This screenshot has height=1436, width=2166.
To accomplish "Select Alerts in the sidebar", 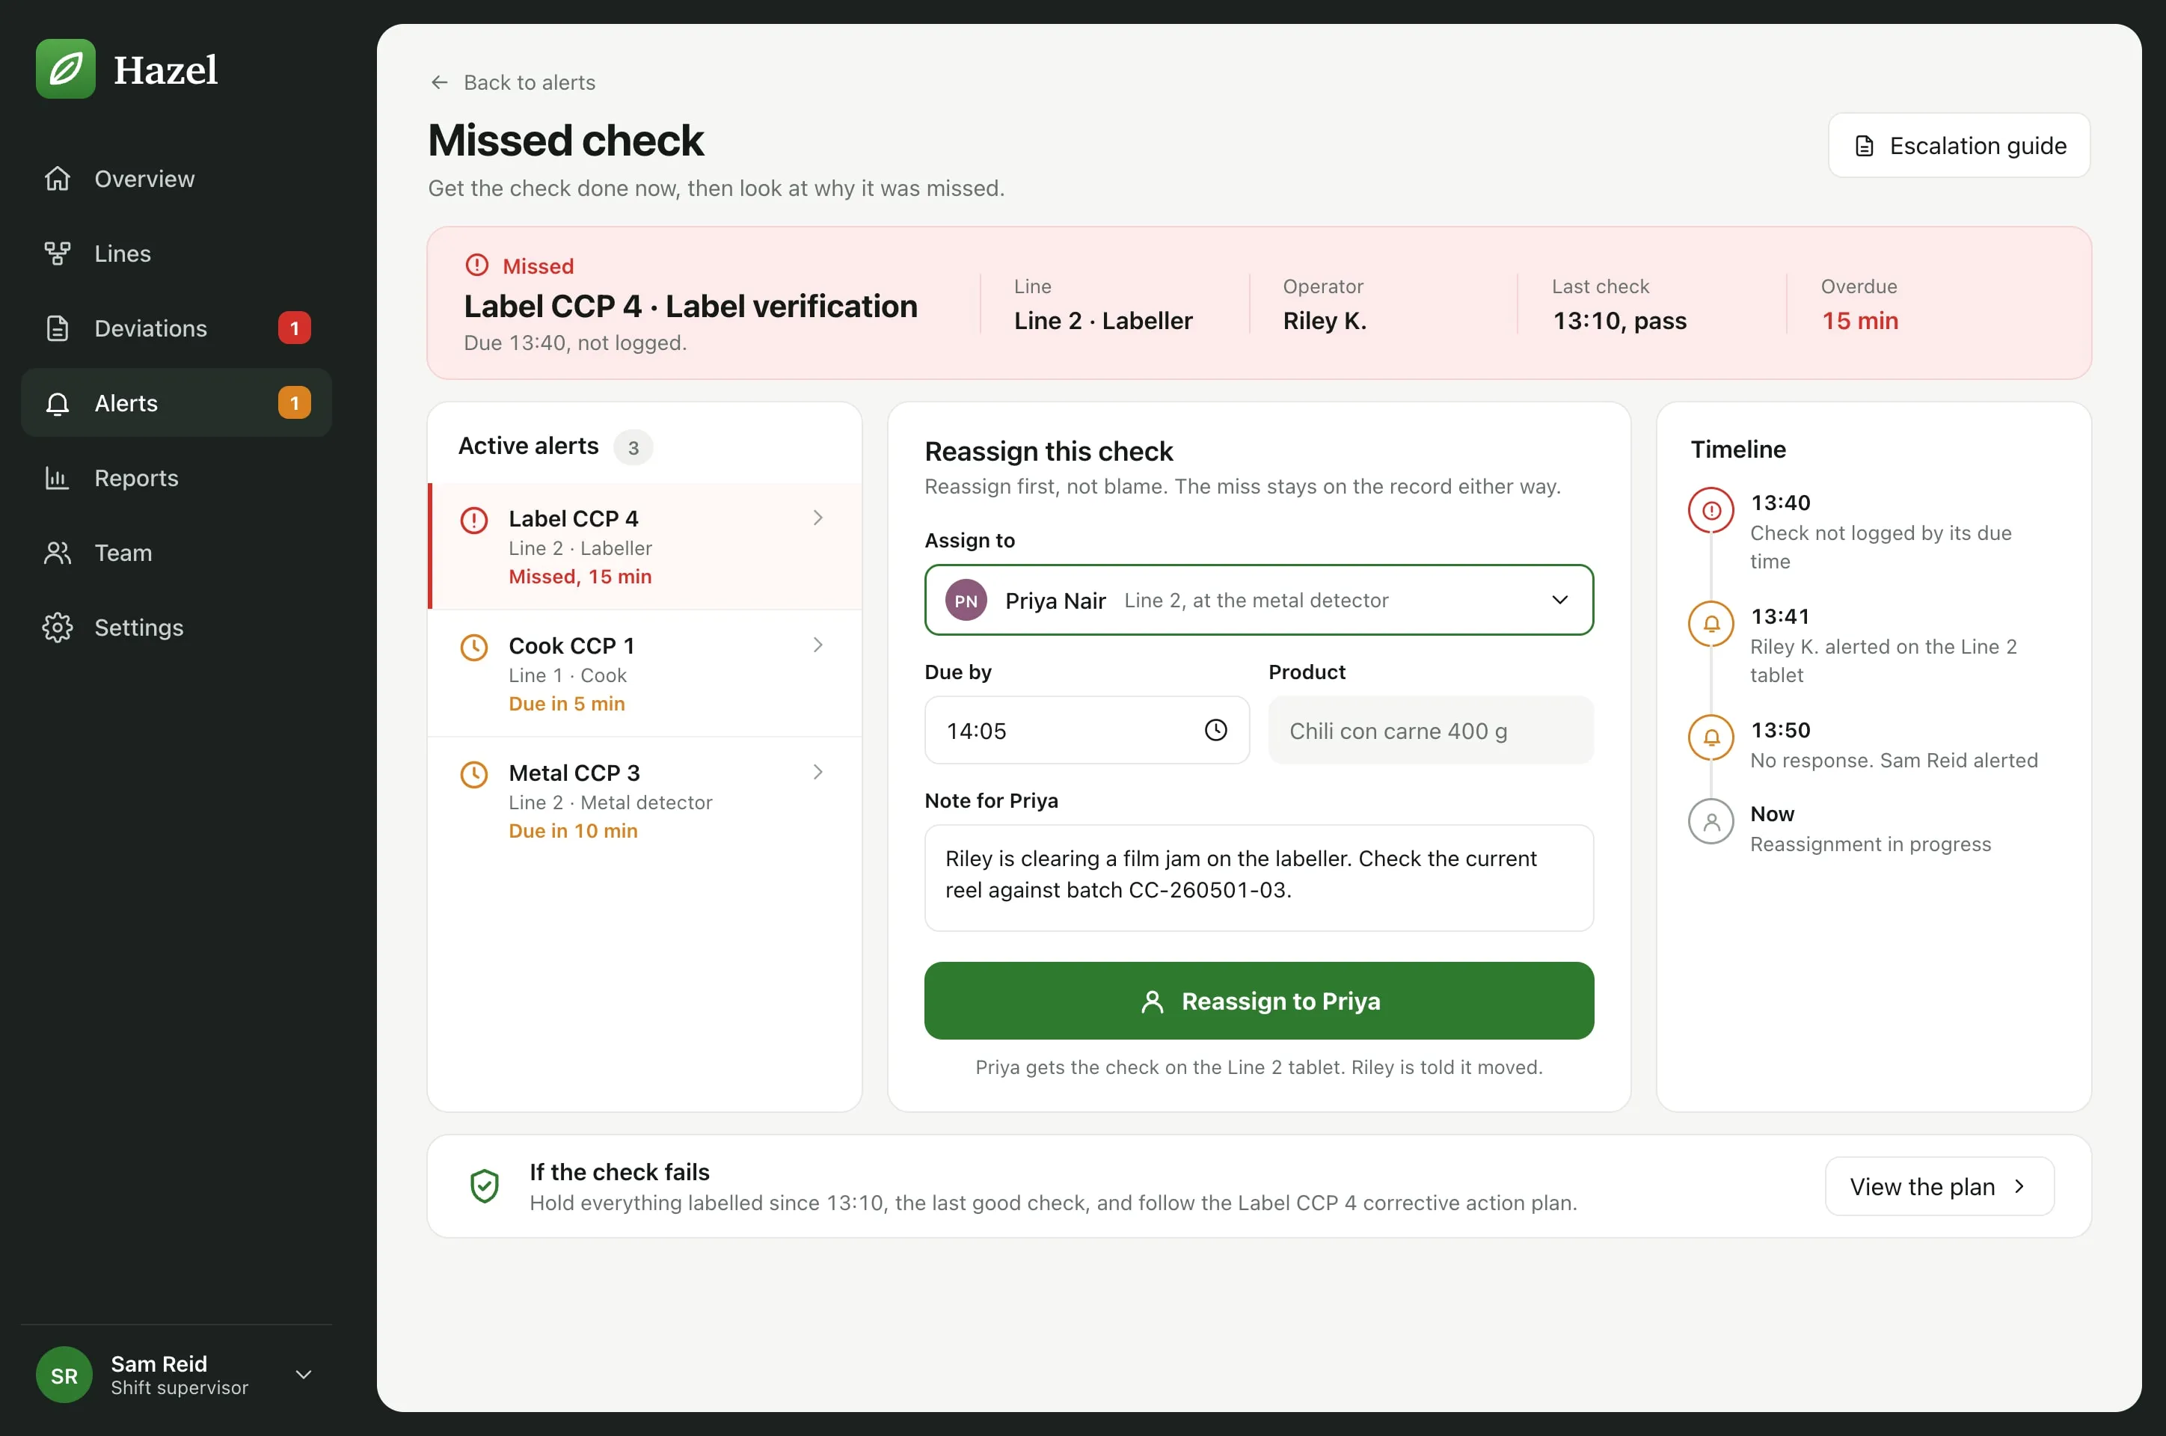I will [176, 403].
